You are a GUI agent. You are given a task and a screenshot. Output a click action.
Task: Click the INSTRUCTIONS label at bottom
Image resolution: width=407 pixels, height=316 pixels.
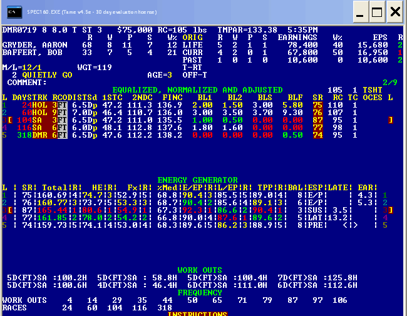tap(197, 314)
